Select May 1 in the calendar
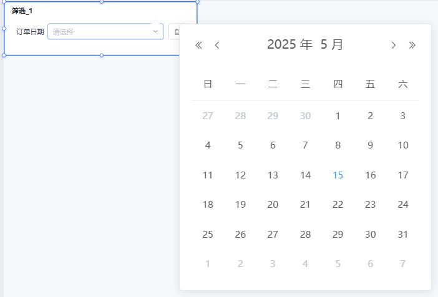Image resolution: width=438 pixels, height=297 pixels. click(x=338, y=115)
